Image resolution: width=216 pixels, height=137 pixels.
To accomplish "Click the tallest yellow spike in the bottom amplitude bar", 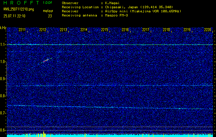I will pyautogui.click(x=44, y=134).
